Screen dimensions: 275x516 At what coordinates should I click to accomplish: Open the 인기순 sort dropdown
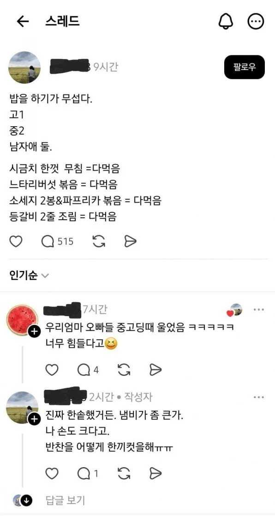point(29,275)
